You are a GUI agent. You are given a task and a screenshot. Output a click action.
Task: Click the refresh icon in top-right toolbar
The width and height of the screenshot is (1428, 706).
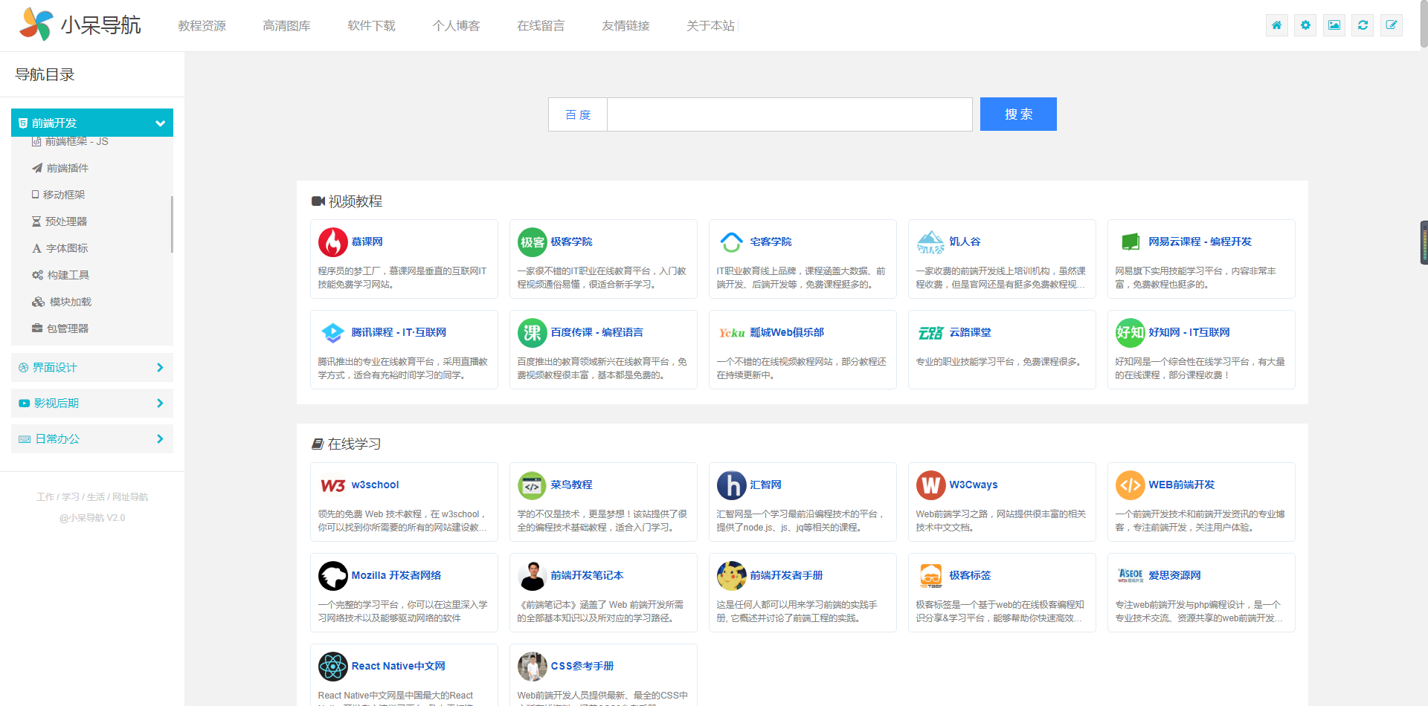(x=1363, y=25)
